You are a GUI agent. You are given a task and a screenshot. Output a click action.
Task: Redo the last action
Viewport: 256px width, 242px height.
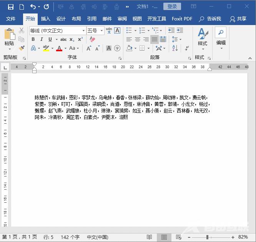[x=47, y=7]
